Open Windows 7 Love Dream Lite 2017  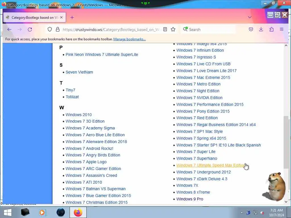click(x=206, y=71)
